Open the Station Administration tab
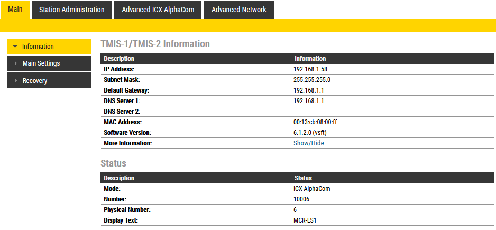The height and width of the screenshot is (230, 496). 72,10
